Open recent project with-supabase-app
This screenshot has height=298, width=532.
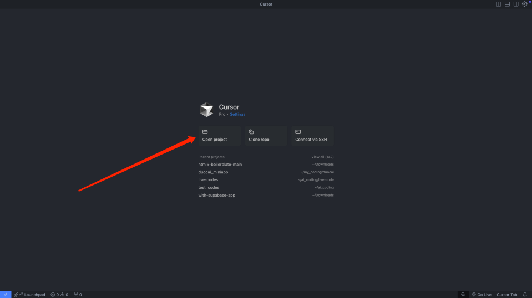click(217, 196)
